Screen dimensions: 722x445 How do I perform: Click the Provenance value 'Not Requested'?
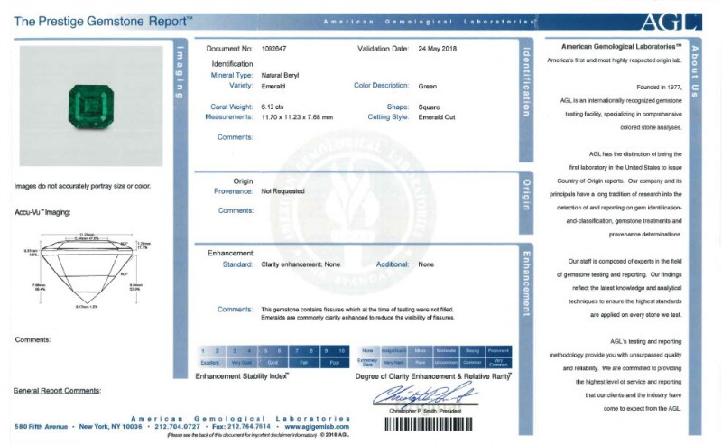[282, 191]
